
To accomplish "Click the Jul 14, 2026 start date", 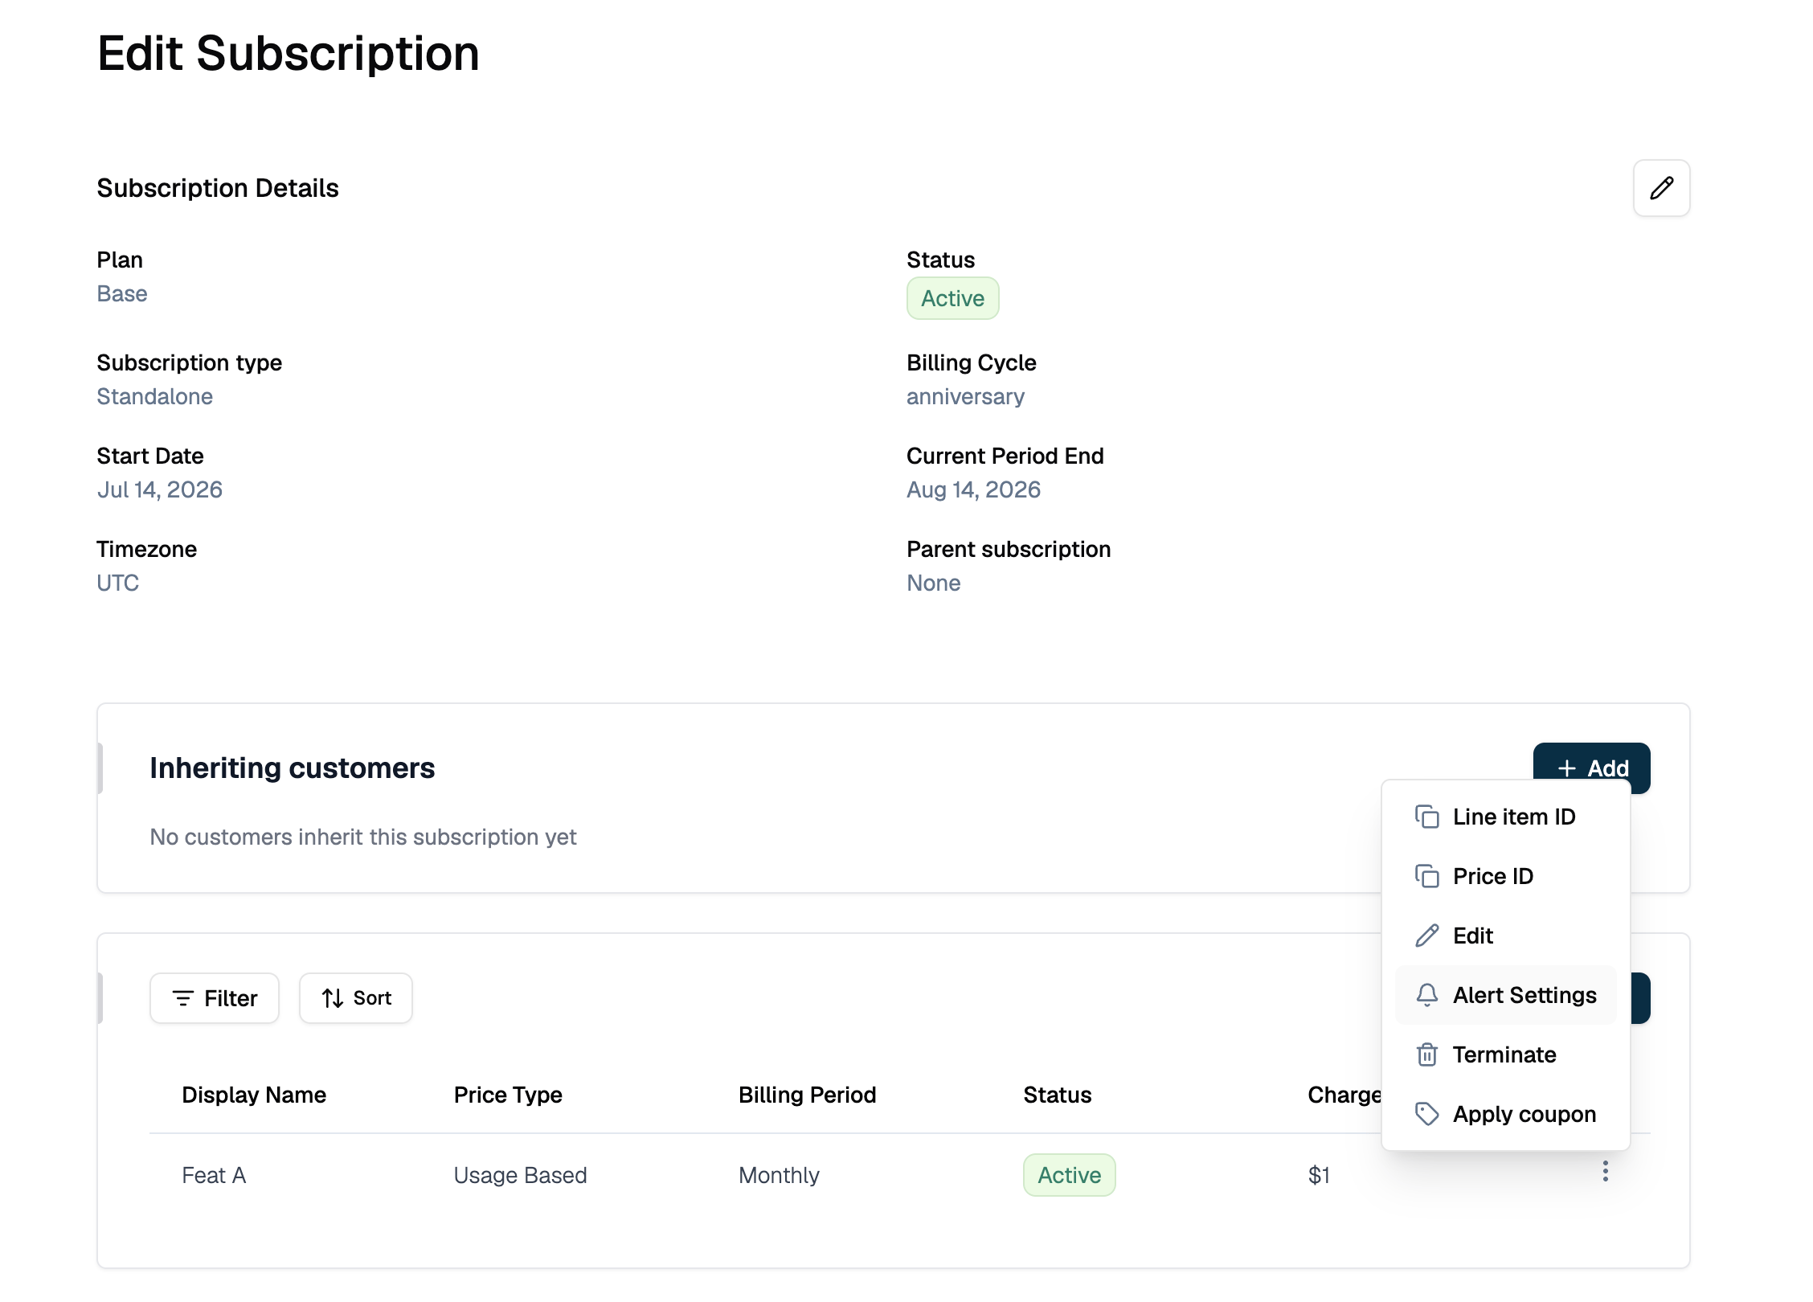I will point(160,489).
